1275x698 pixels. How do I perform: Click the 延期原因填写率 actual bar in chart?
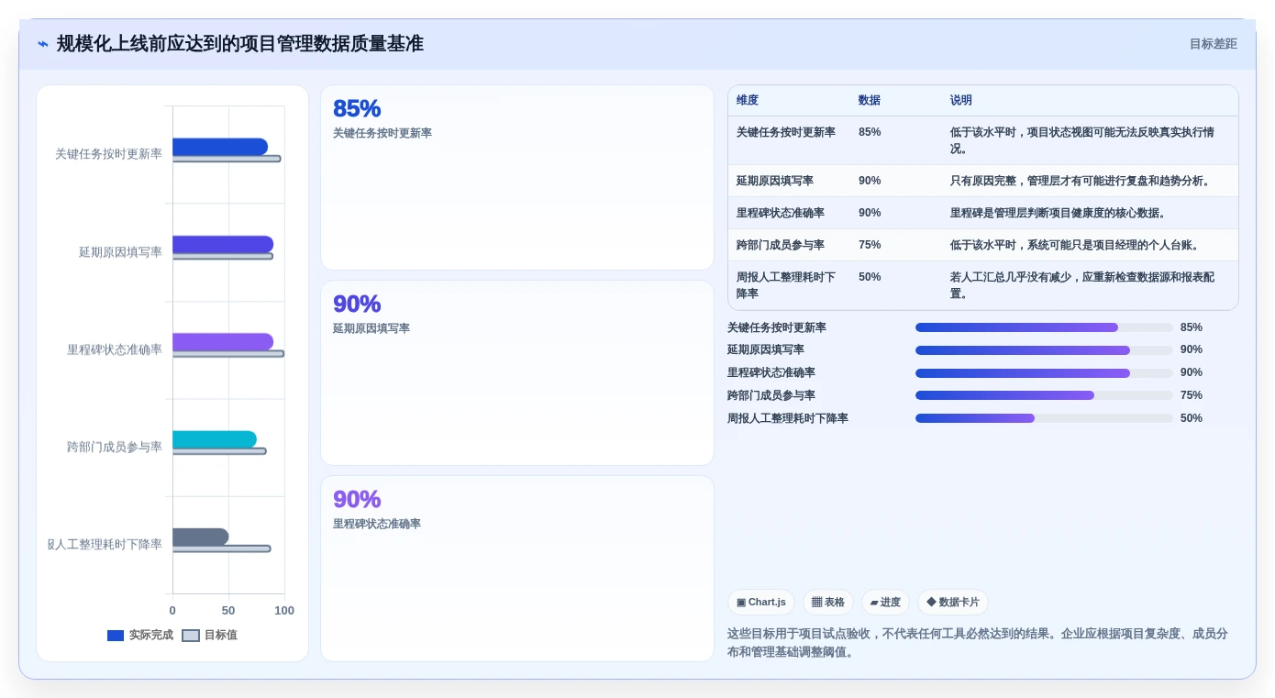click(x=223, y=244)
